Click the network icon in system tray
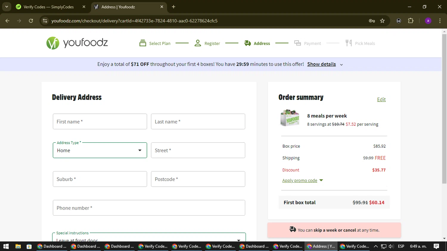Viewport: 447px width, 251px height. [384, 246]
